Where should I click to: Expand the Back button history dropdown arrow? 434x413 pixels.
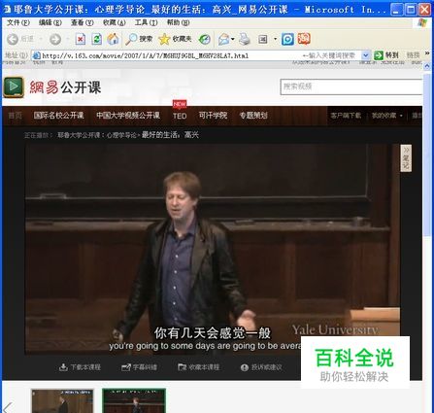click(x=41, y=39)
